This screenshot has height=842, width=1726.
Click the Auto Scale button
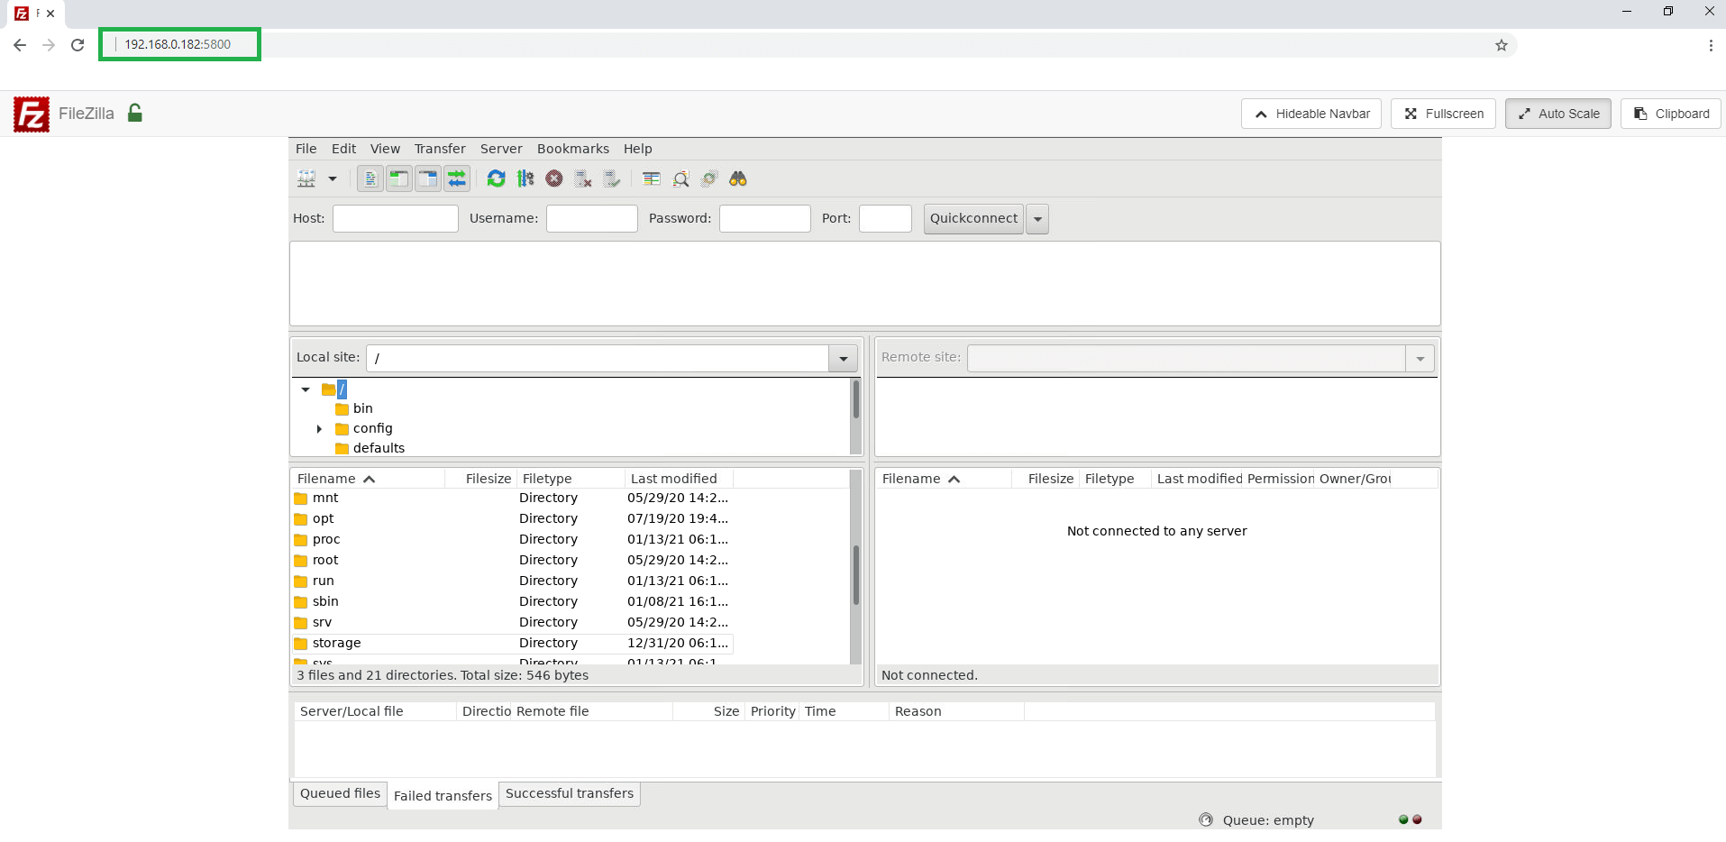pyautogui.click(x=1558, y=114)
